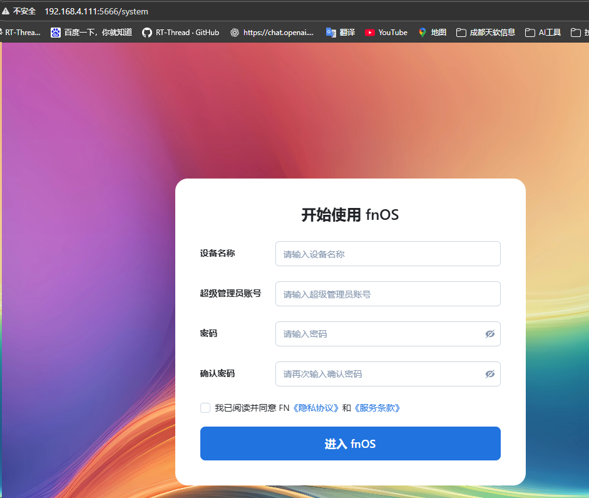The width and height of the screenshot is (589, 498).
Task: Click the 超级管理员账号 admin account input
Action: pyautogui.click(x=387, y=294)
